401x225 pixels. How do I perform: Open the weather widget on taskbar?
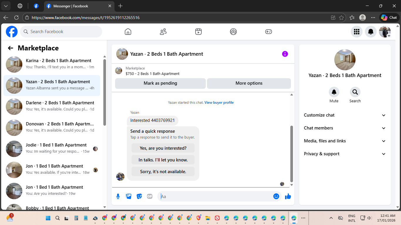coord(9,218)
